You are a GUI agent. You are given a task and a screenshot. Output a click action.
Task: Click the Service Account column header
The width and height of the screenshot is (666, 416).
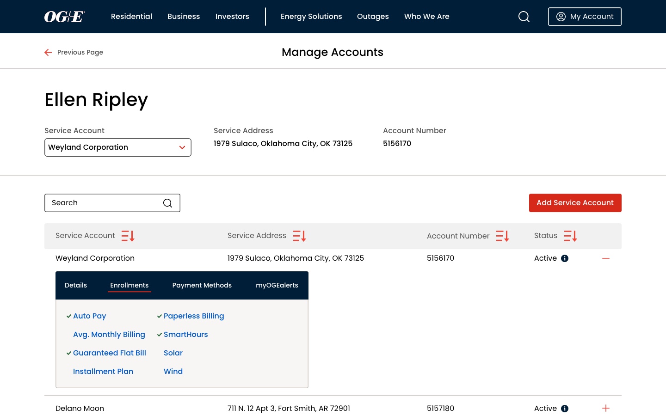point(85,236)
